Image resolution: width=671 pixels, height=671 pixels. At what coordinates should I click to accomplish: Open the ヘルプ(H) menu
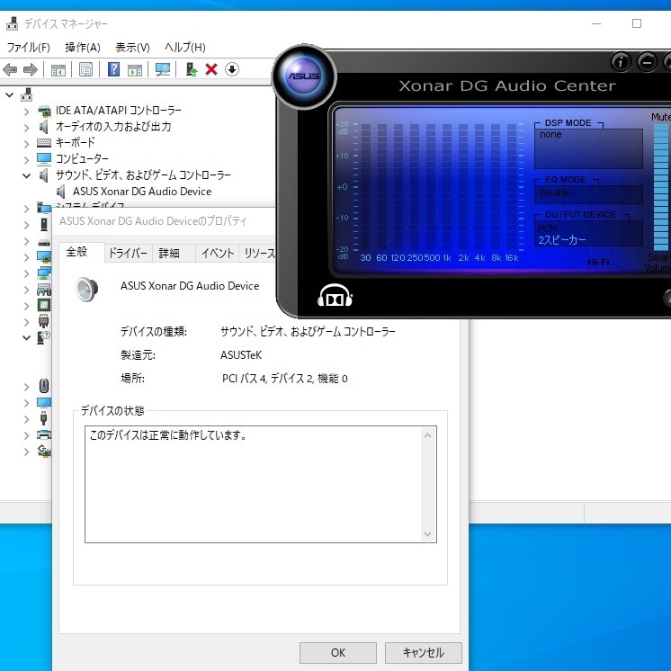click(185, 47)
